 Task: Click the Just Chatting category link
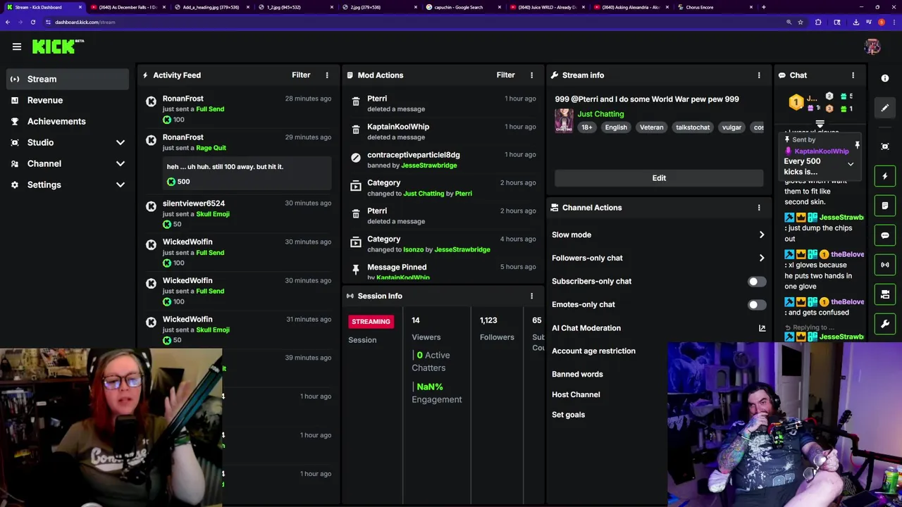(600, 114)
